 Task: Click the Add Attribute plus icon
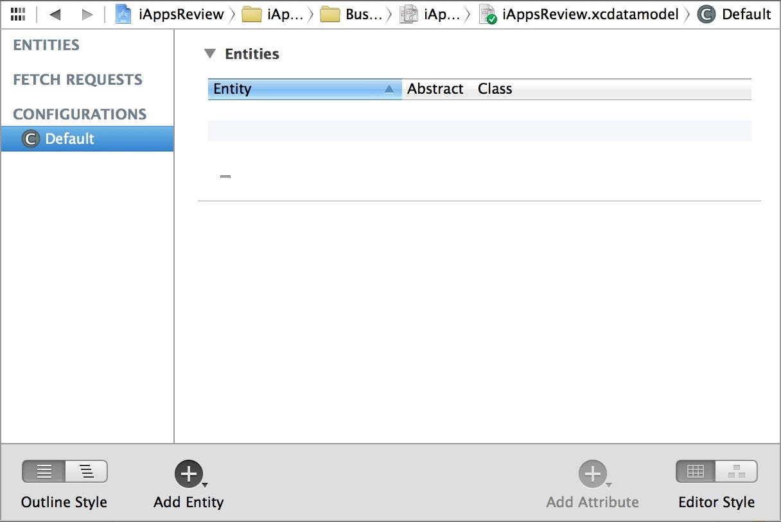tap(592, 474)
